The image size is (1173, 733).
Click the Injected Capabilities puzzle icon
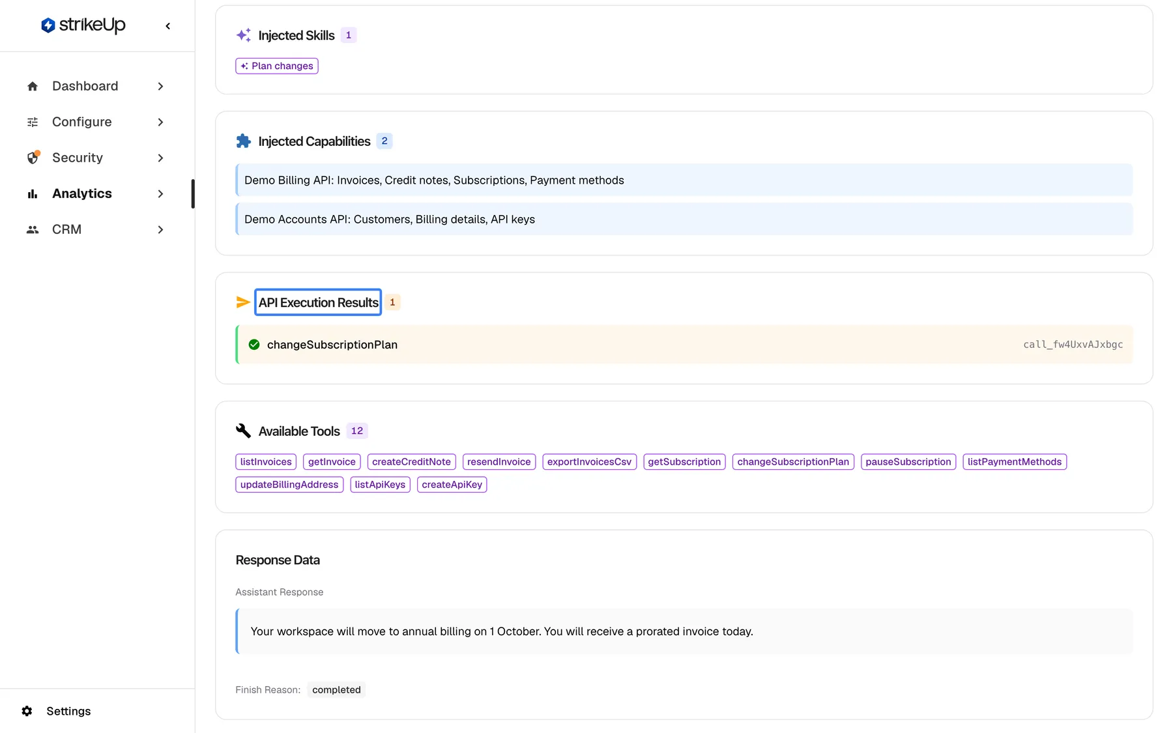(x=244, y=141)
